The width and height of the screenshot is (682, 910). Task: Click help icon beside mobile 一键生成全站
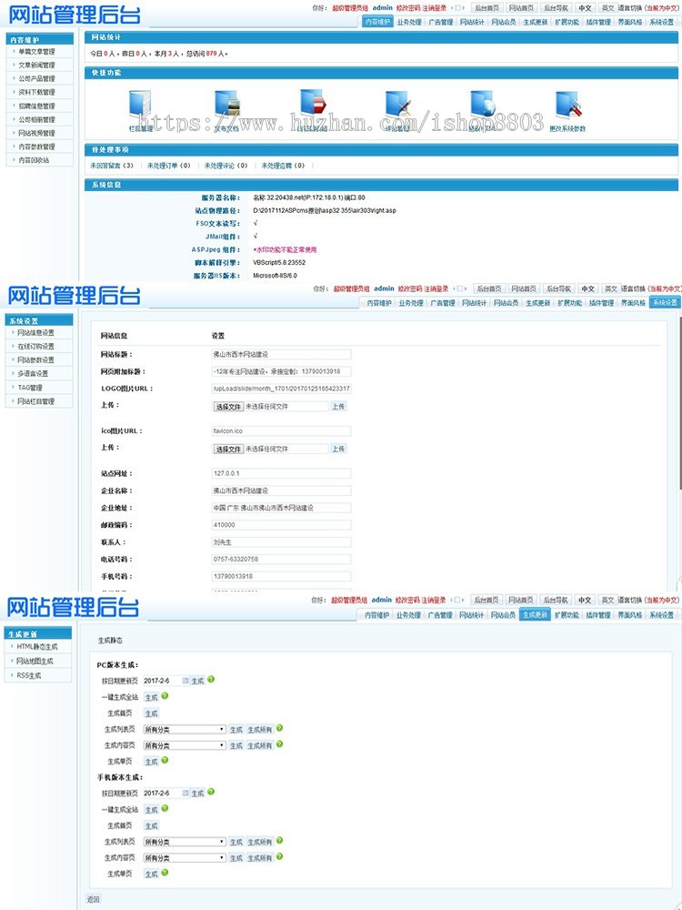(165, 808)
